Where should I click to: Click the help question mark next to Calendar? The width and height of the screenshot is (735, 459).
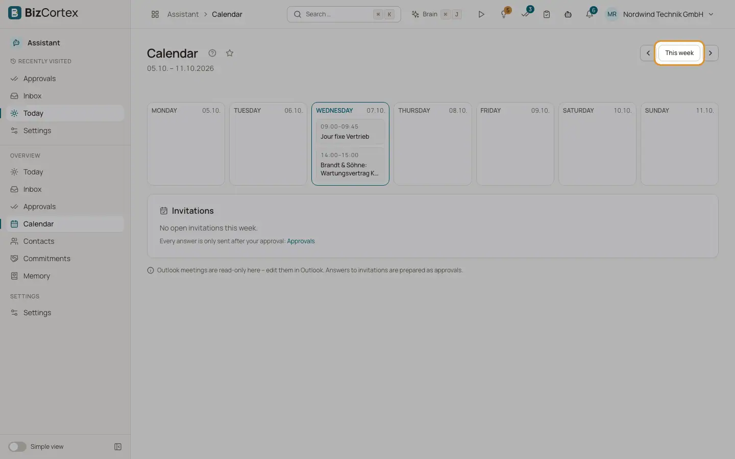(212, 53)
